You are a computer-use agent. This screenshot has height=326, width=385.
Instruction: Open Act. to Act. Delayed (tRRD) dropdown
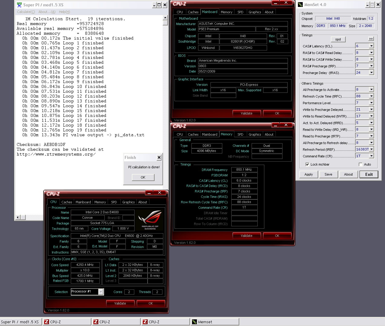coord(371,123)
